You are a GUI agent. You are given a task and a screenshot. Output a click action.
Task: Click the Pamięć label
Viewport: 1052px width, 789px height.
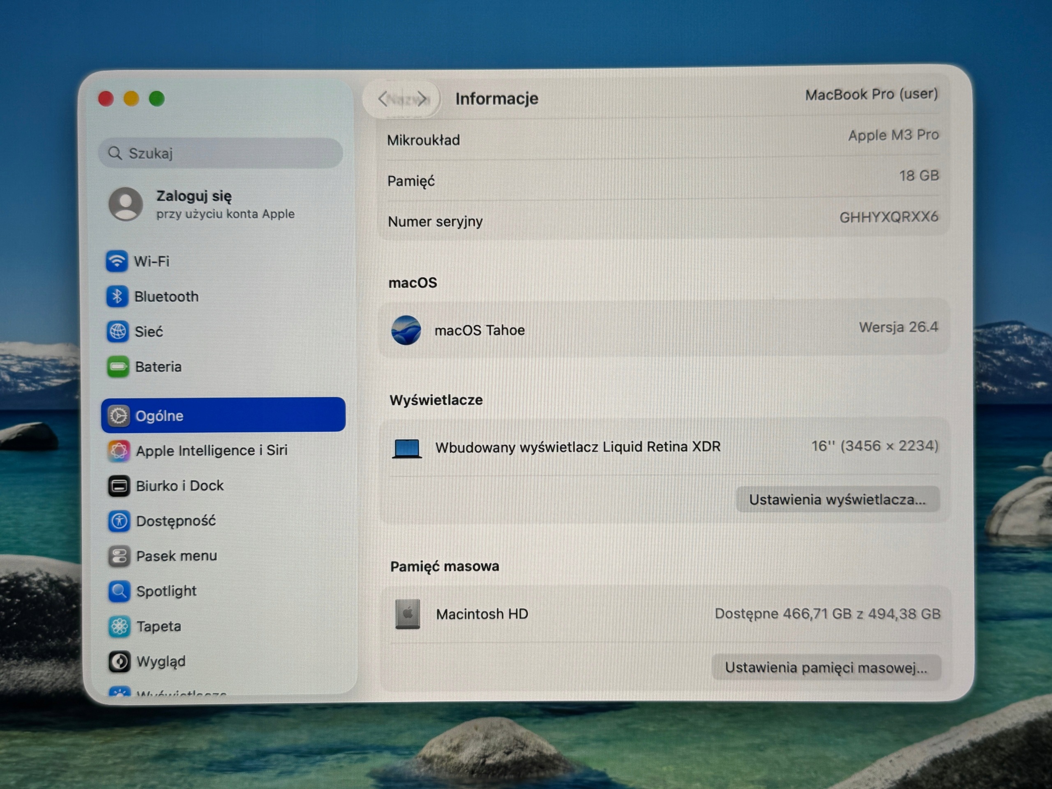click(x=411, y=181)
